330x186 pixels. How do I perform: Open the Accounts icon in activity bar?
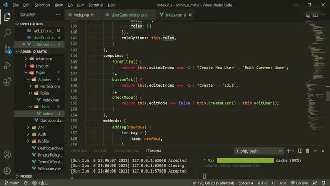click(7, 154)
